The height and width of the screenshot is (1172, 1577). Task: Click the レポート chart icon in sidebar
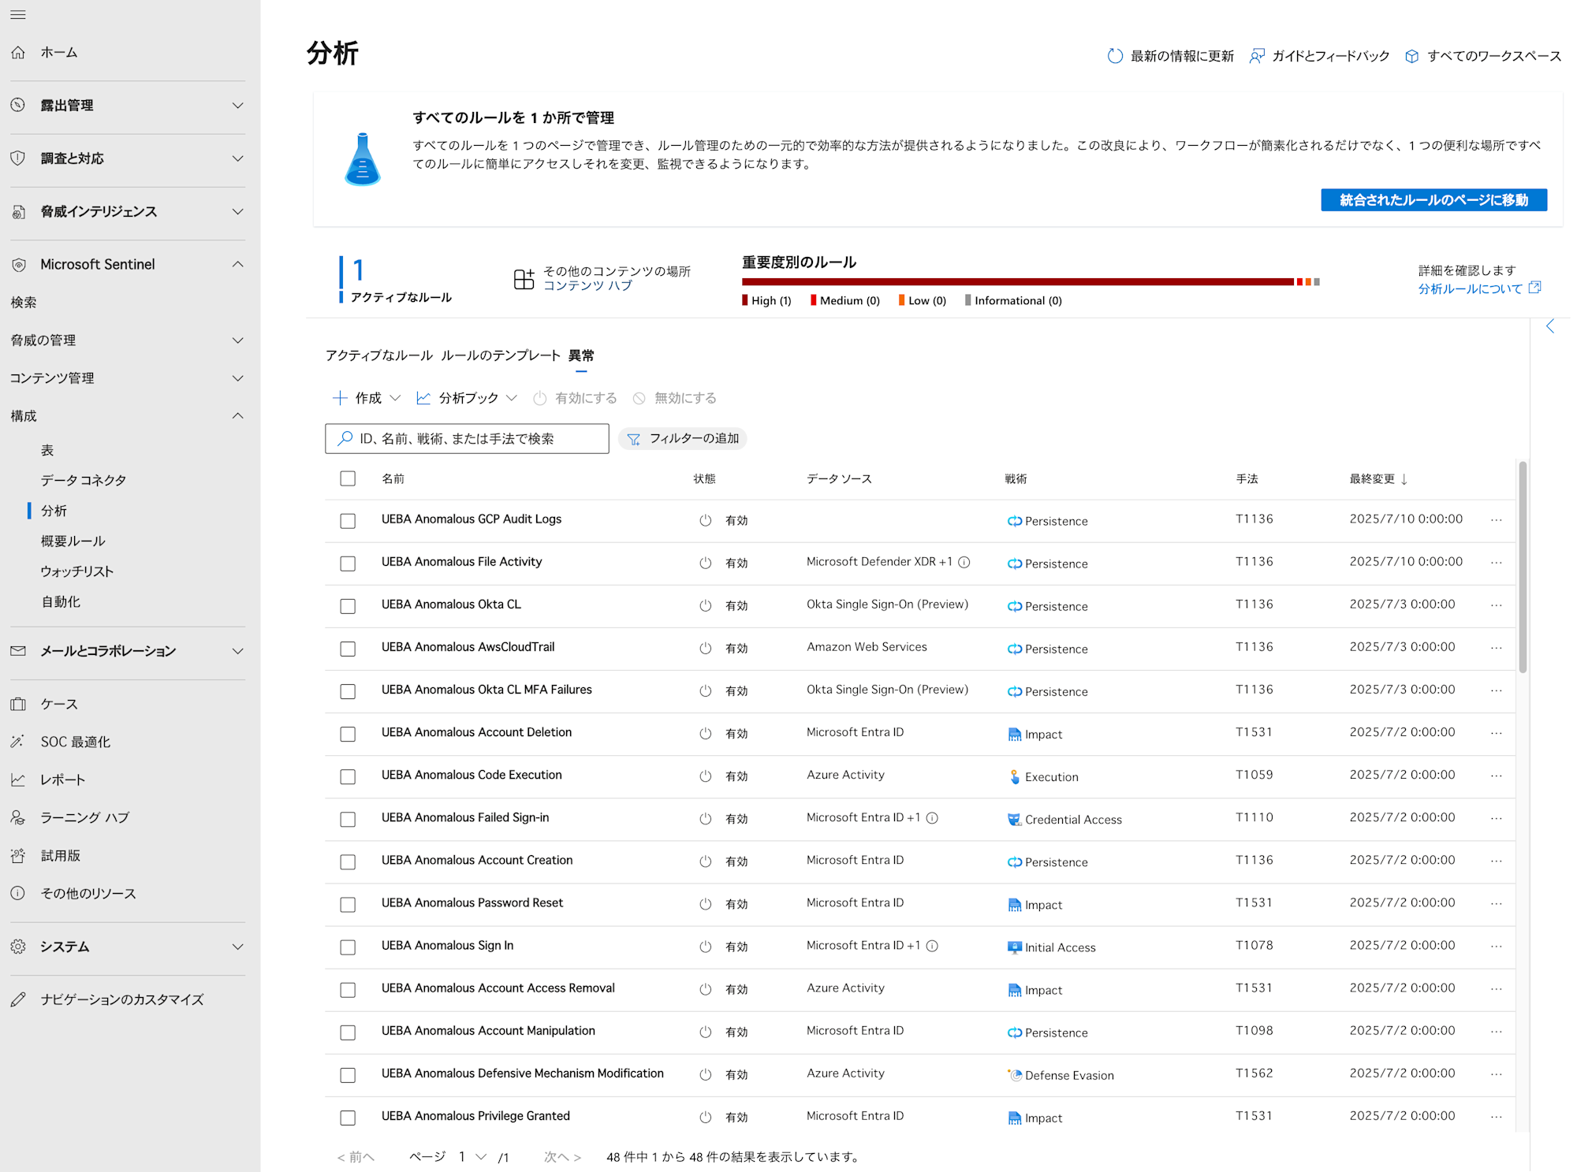[x=18, y=779]
